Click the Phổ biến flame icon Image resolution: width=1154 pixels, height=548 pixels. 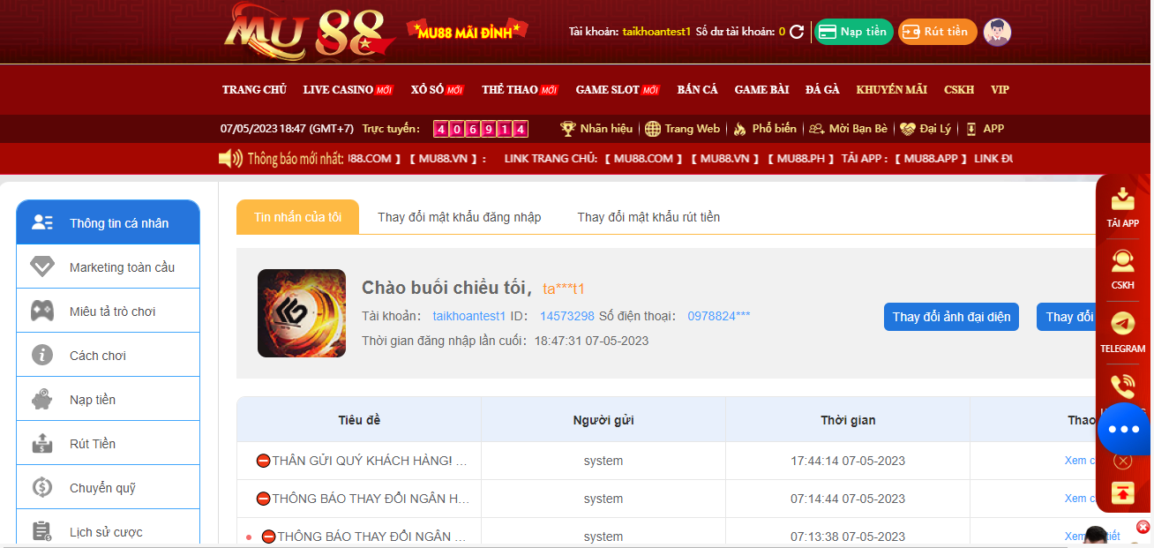[x=741, y=128]
